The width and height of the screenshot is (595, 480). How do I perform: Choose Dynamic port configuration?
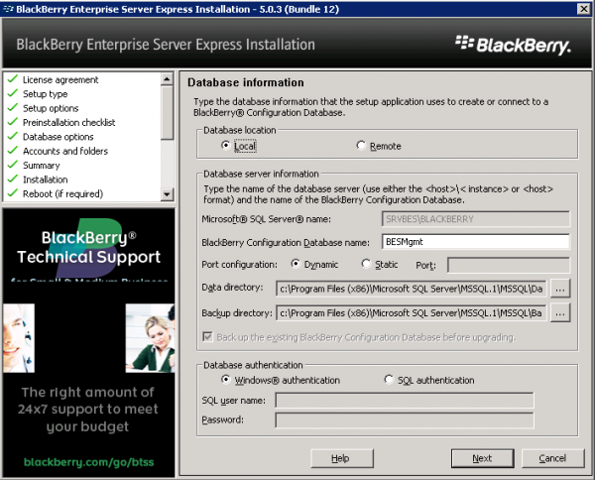[296, 264]
